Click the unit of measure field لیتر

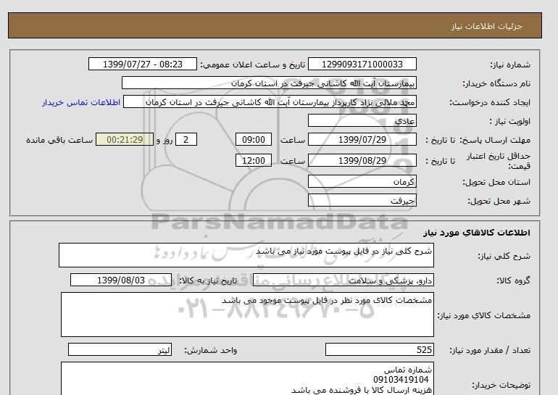(120, 349)
